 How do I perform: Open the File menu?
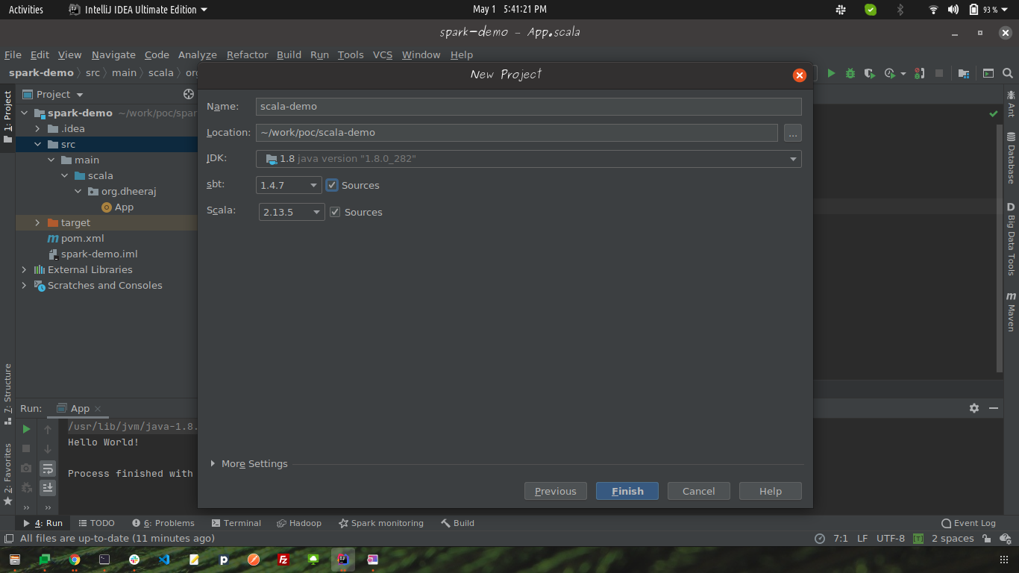pos(13,54)
